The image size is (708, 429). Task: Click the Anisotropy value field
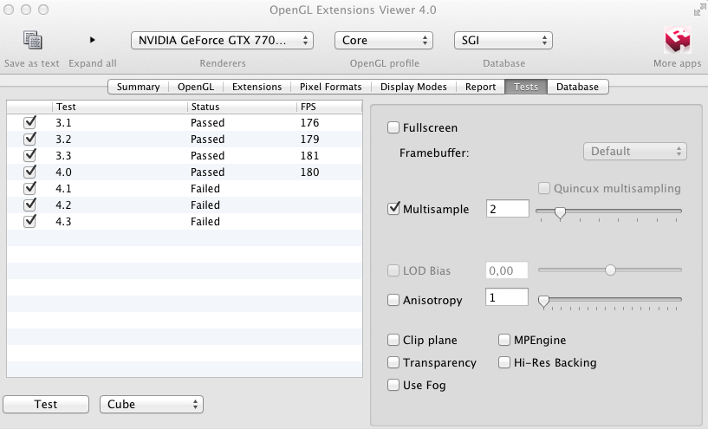pyautogui.click(x=507, y=297)
